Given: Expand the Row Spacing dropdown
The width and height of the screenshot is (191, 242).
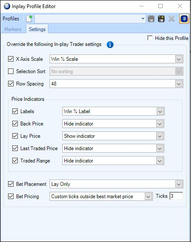Looking at the screenshot, I should tap(116, 84).
